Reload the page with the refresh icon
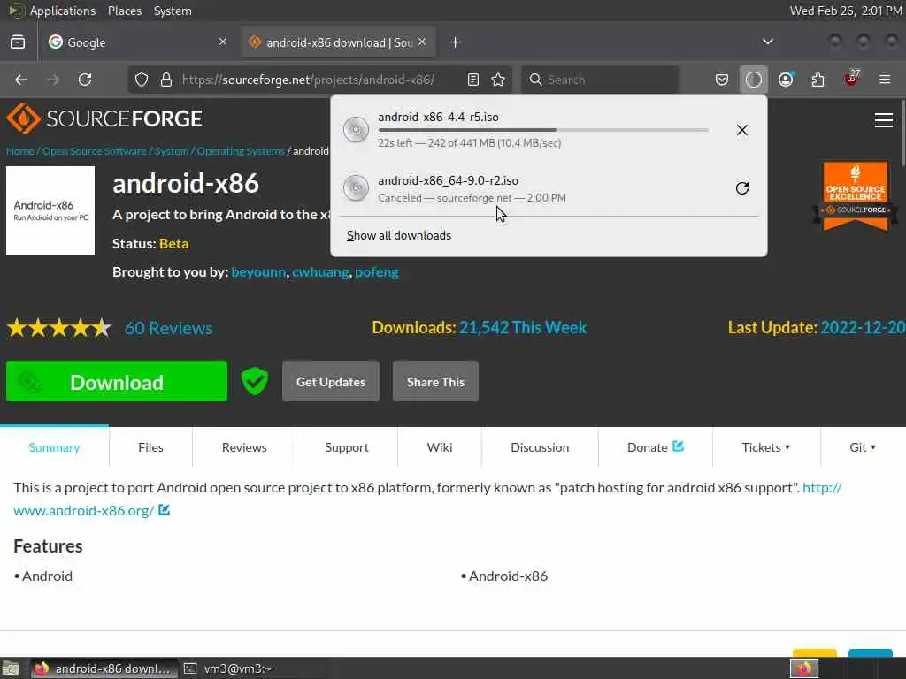Screen dimensions: 906x679 point(85,80)
